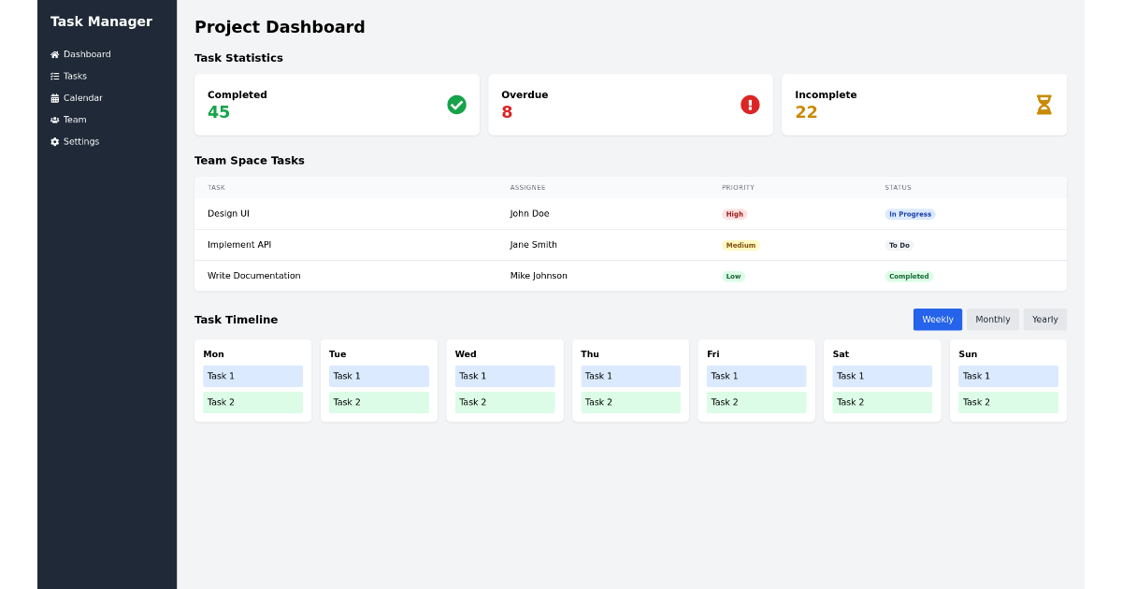Click the Medium priority badge for Implement API
Image resolution: width=1122 pixels, height=589 pixels.
pyautogui.click(x=741, y=245)
